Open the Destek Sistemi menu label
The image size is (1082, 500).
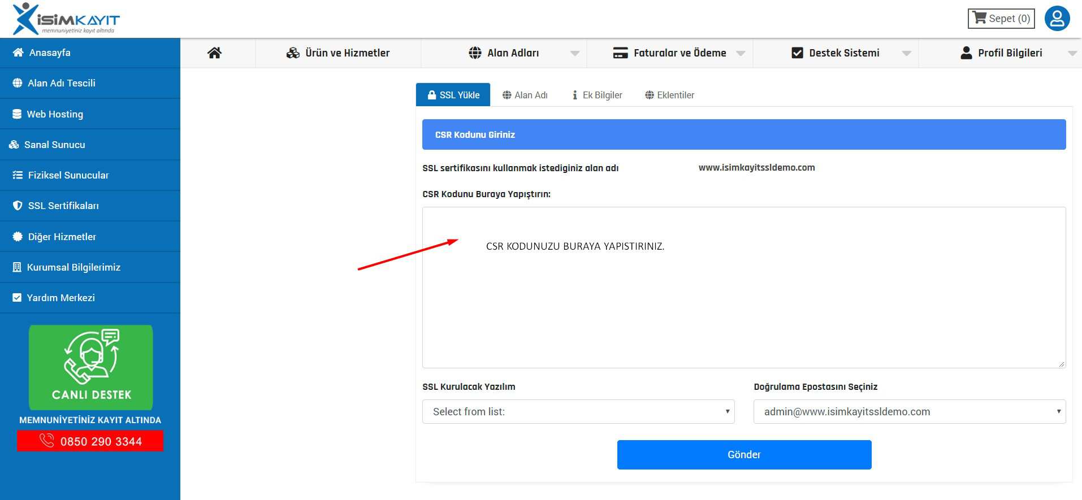click(844, 53)
